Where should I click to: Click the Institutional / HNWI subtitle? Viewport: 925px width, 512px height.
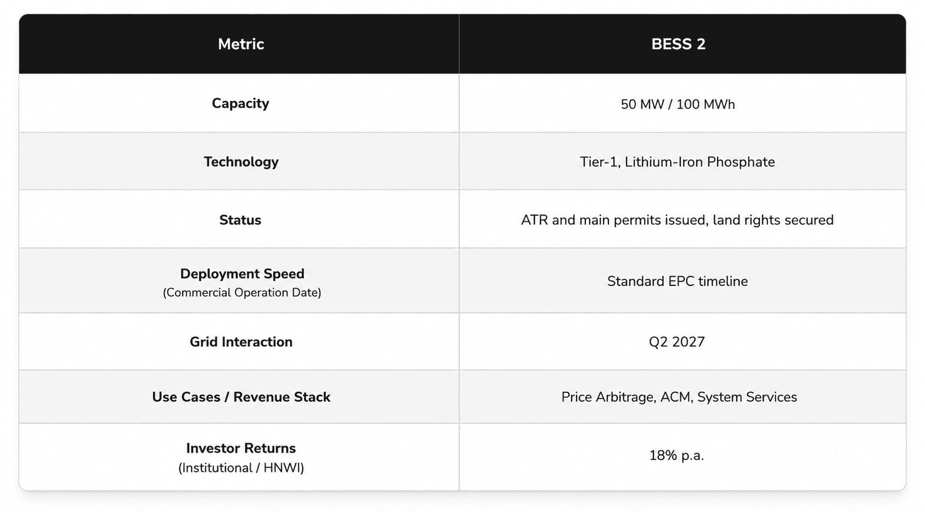[x=241, y=468]
